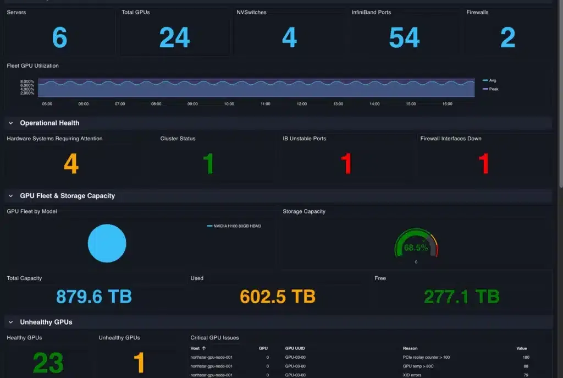Open the Fleet GPU Utilization panel title

coord(32,66)
